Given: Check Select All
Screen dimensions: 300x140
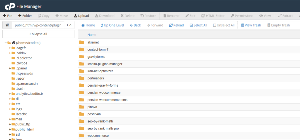Looking at the screenshot, I should (198, 25).
